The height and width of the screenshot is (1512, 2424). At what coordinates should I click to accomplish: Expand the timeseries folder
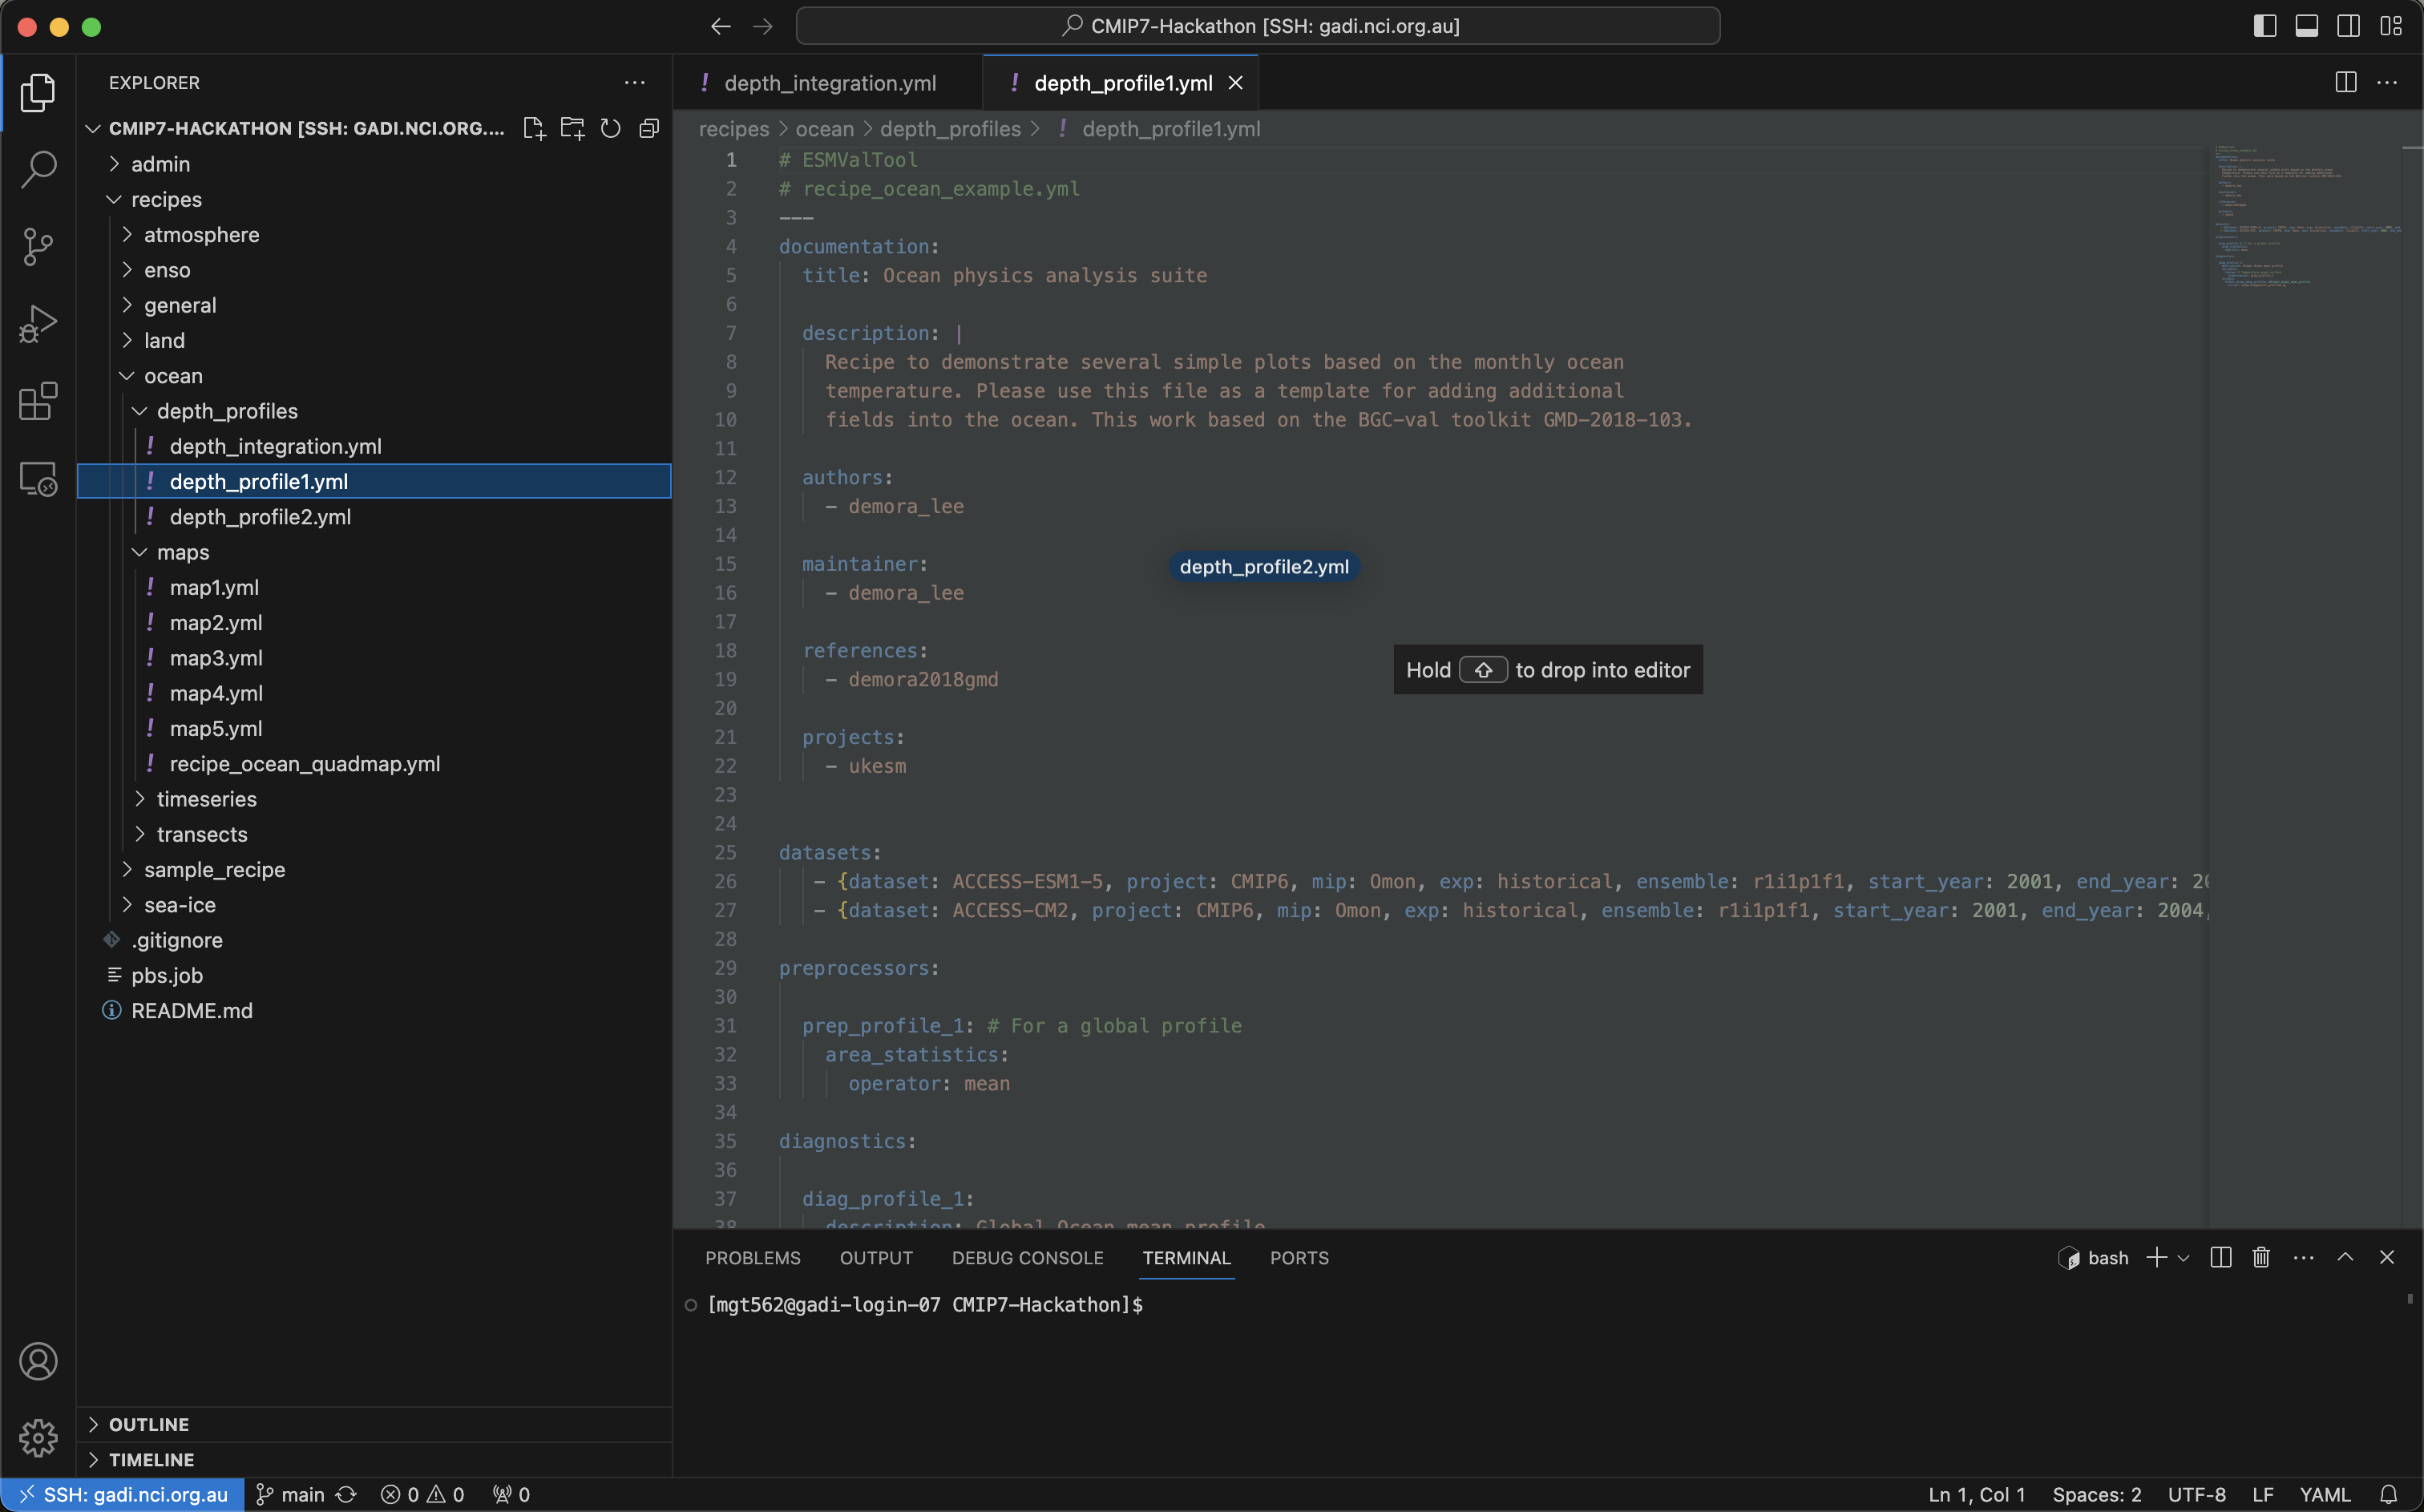coord(374,799)
